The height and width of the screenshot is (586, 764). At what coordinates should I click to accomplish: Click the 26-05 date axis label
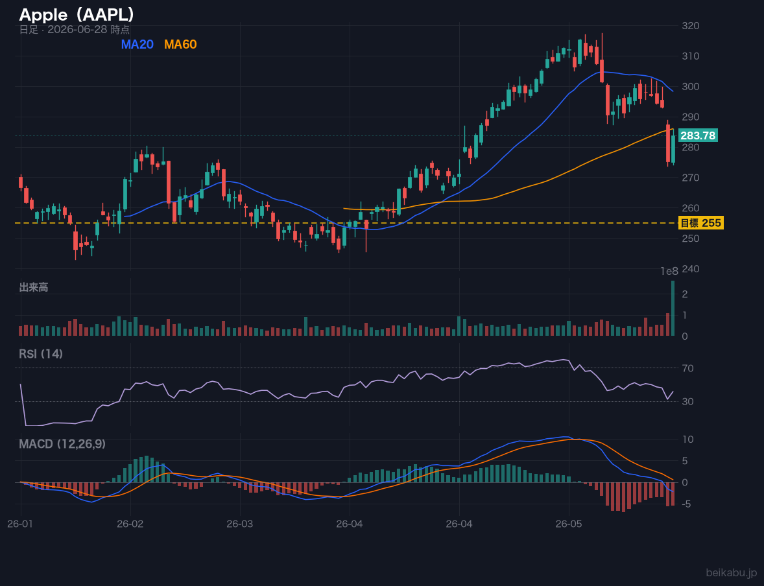tap(569, 524)
